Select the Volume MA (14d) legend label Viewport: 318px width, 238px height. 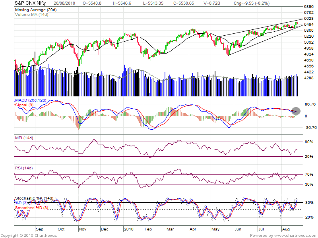[31, 14]
